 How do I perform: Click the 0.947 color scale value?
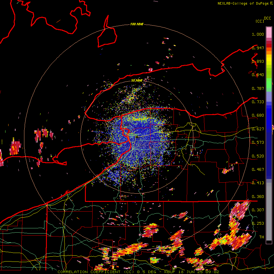coord(258,48)
